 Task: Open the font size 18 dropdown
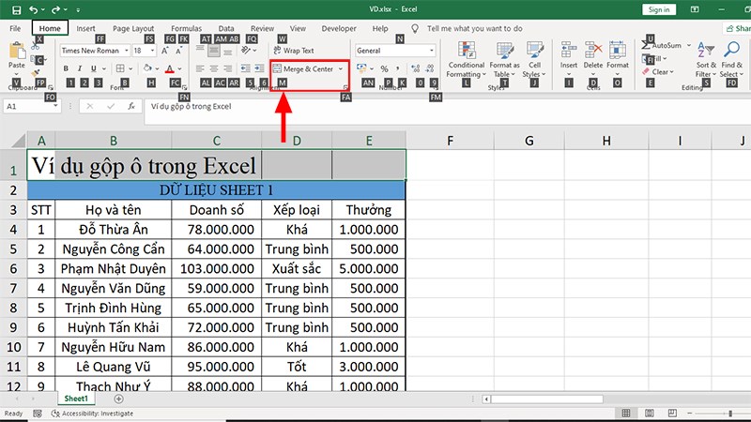(x=152, y=51)
